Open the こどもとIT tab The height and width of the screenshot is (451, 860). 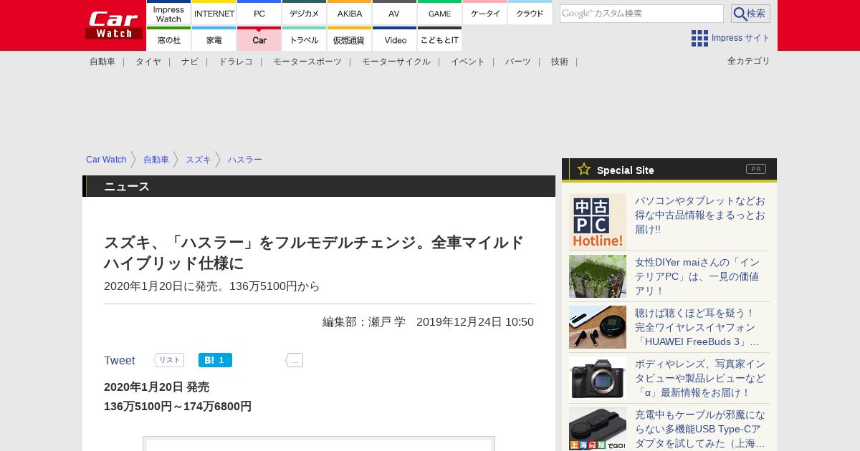[x=440, y=39]
